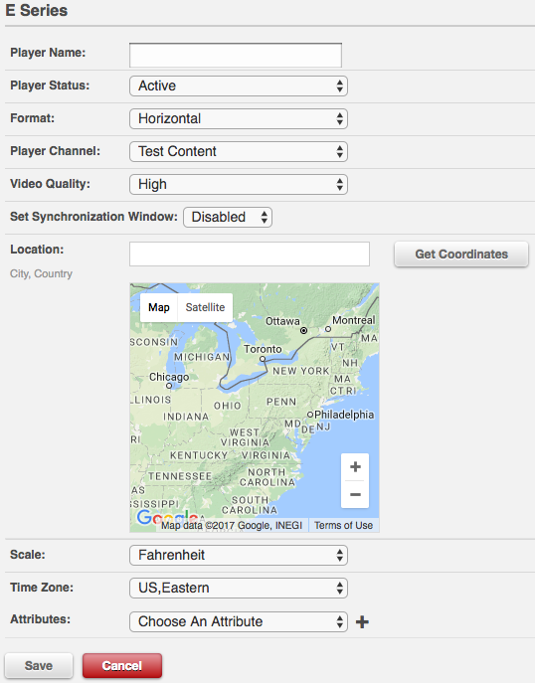Open the Choose An Attribute dropdown
This screenshot has width=535, height=683.
click(239, 621)
